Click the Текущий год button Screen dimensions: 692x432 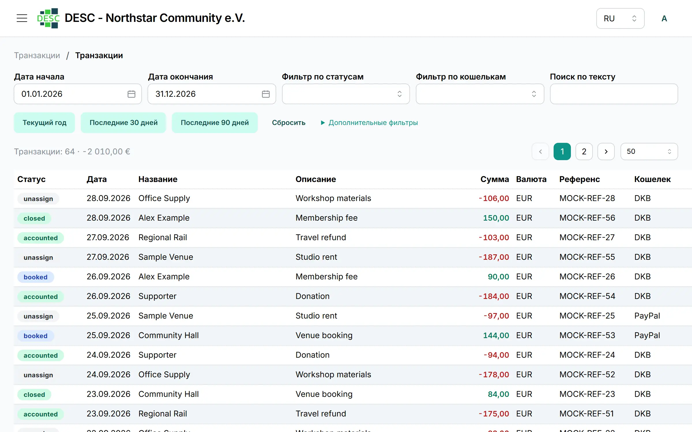(44, 123)
